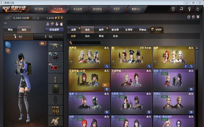Open settings via the wrench icon
Screen dimensions: 204x127
click(x=189, y=9)
